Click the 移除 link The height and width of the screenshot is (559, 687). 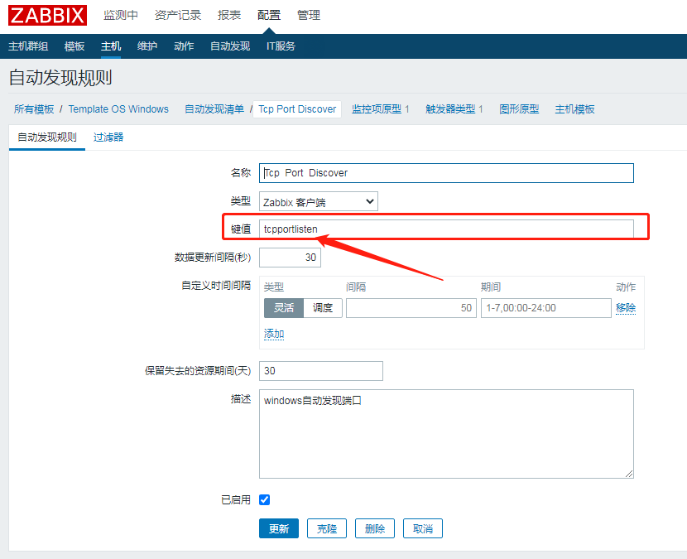tap(626, 308)
